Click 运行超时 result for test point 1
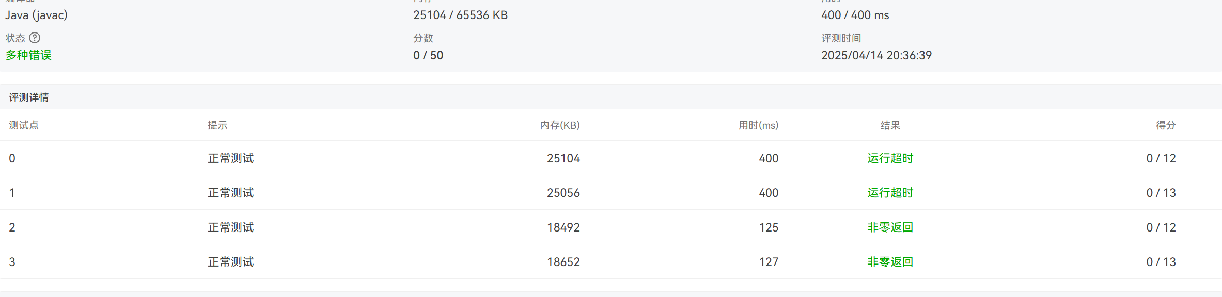 890,193
